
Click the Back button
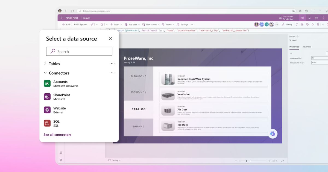point(66,25)
